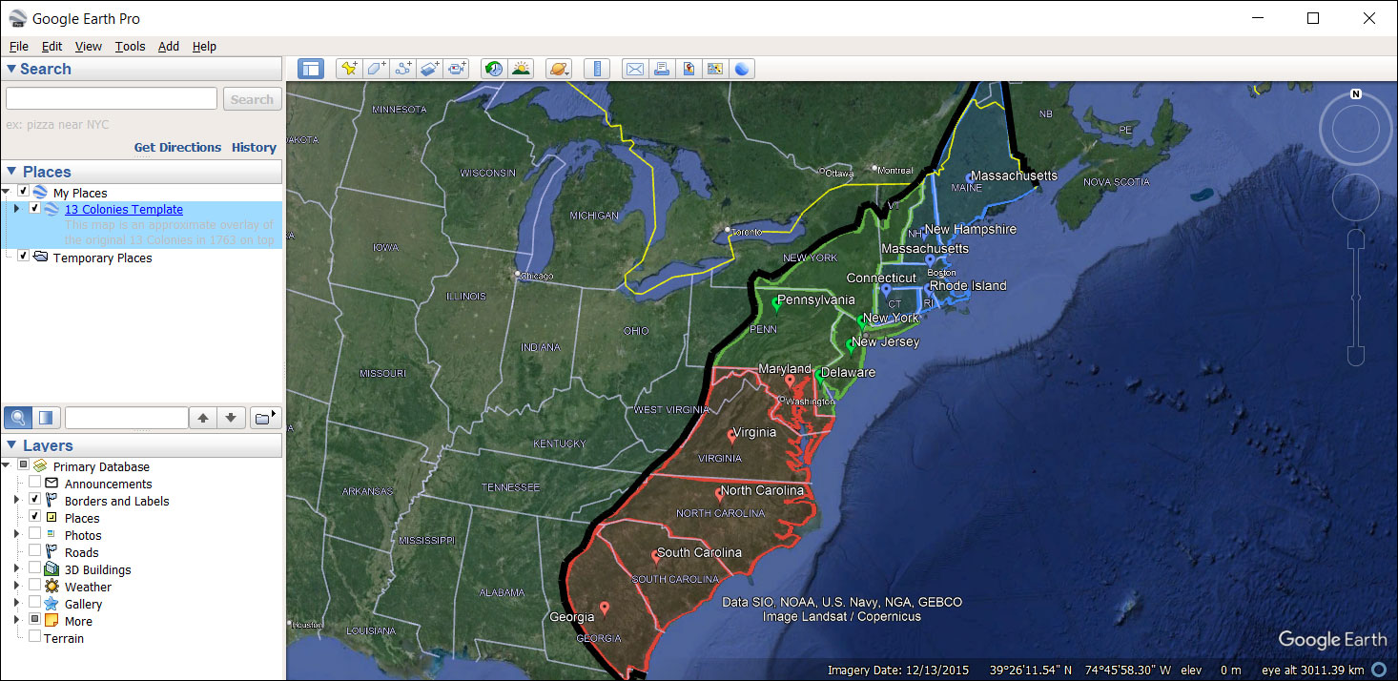
Task: Expand the More layer tree node
Action: pos(16,620)
